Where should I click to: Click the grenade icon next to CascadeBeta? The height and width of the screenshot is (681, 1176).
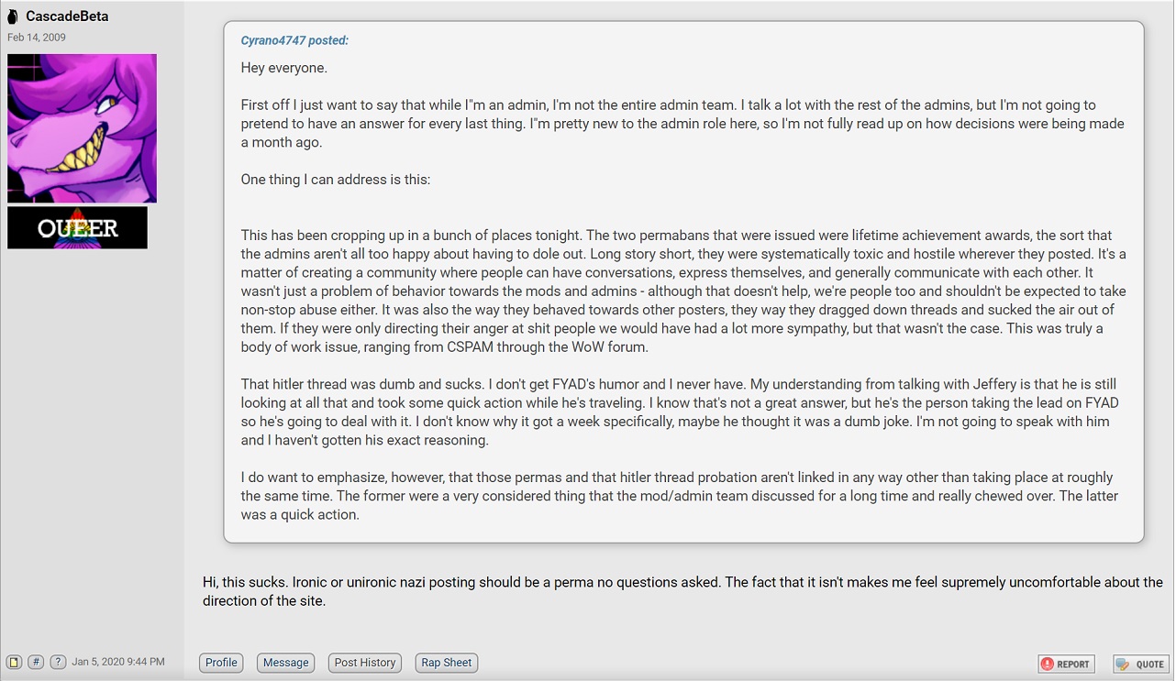13,16
